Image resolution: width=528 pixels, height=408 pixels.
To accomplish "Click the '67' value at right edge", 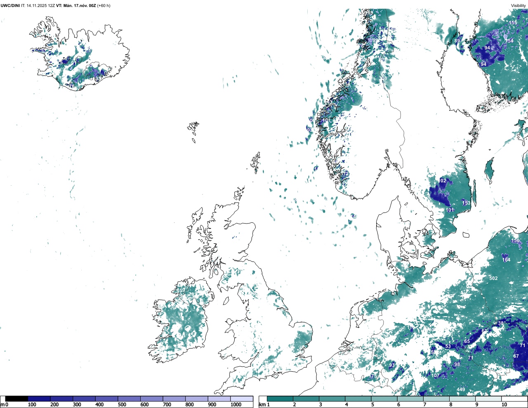I will point(516,357).
